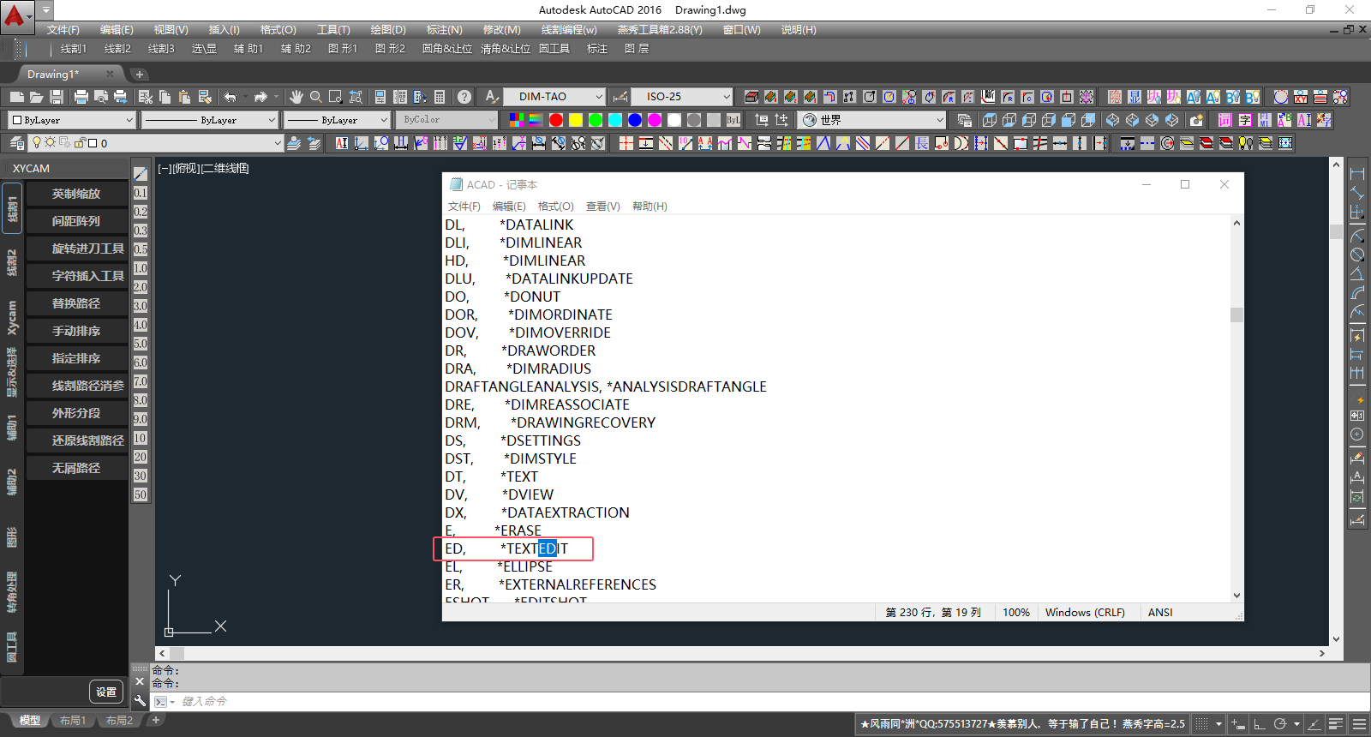Open the 世界 UCS dropdown
Viewport: 1371px width, 737px height.
940,120
